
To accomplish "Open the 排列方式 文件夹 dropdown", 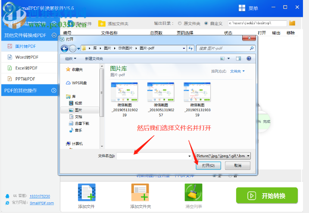I will (237, 71).
